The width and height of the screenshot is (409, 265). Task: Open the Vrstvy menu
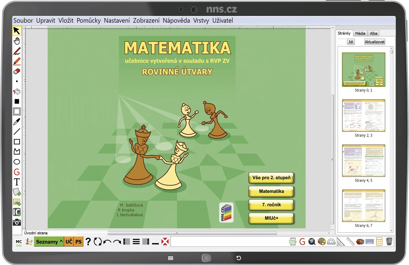tap(201, 21)
